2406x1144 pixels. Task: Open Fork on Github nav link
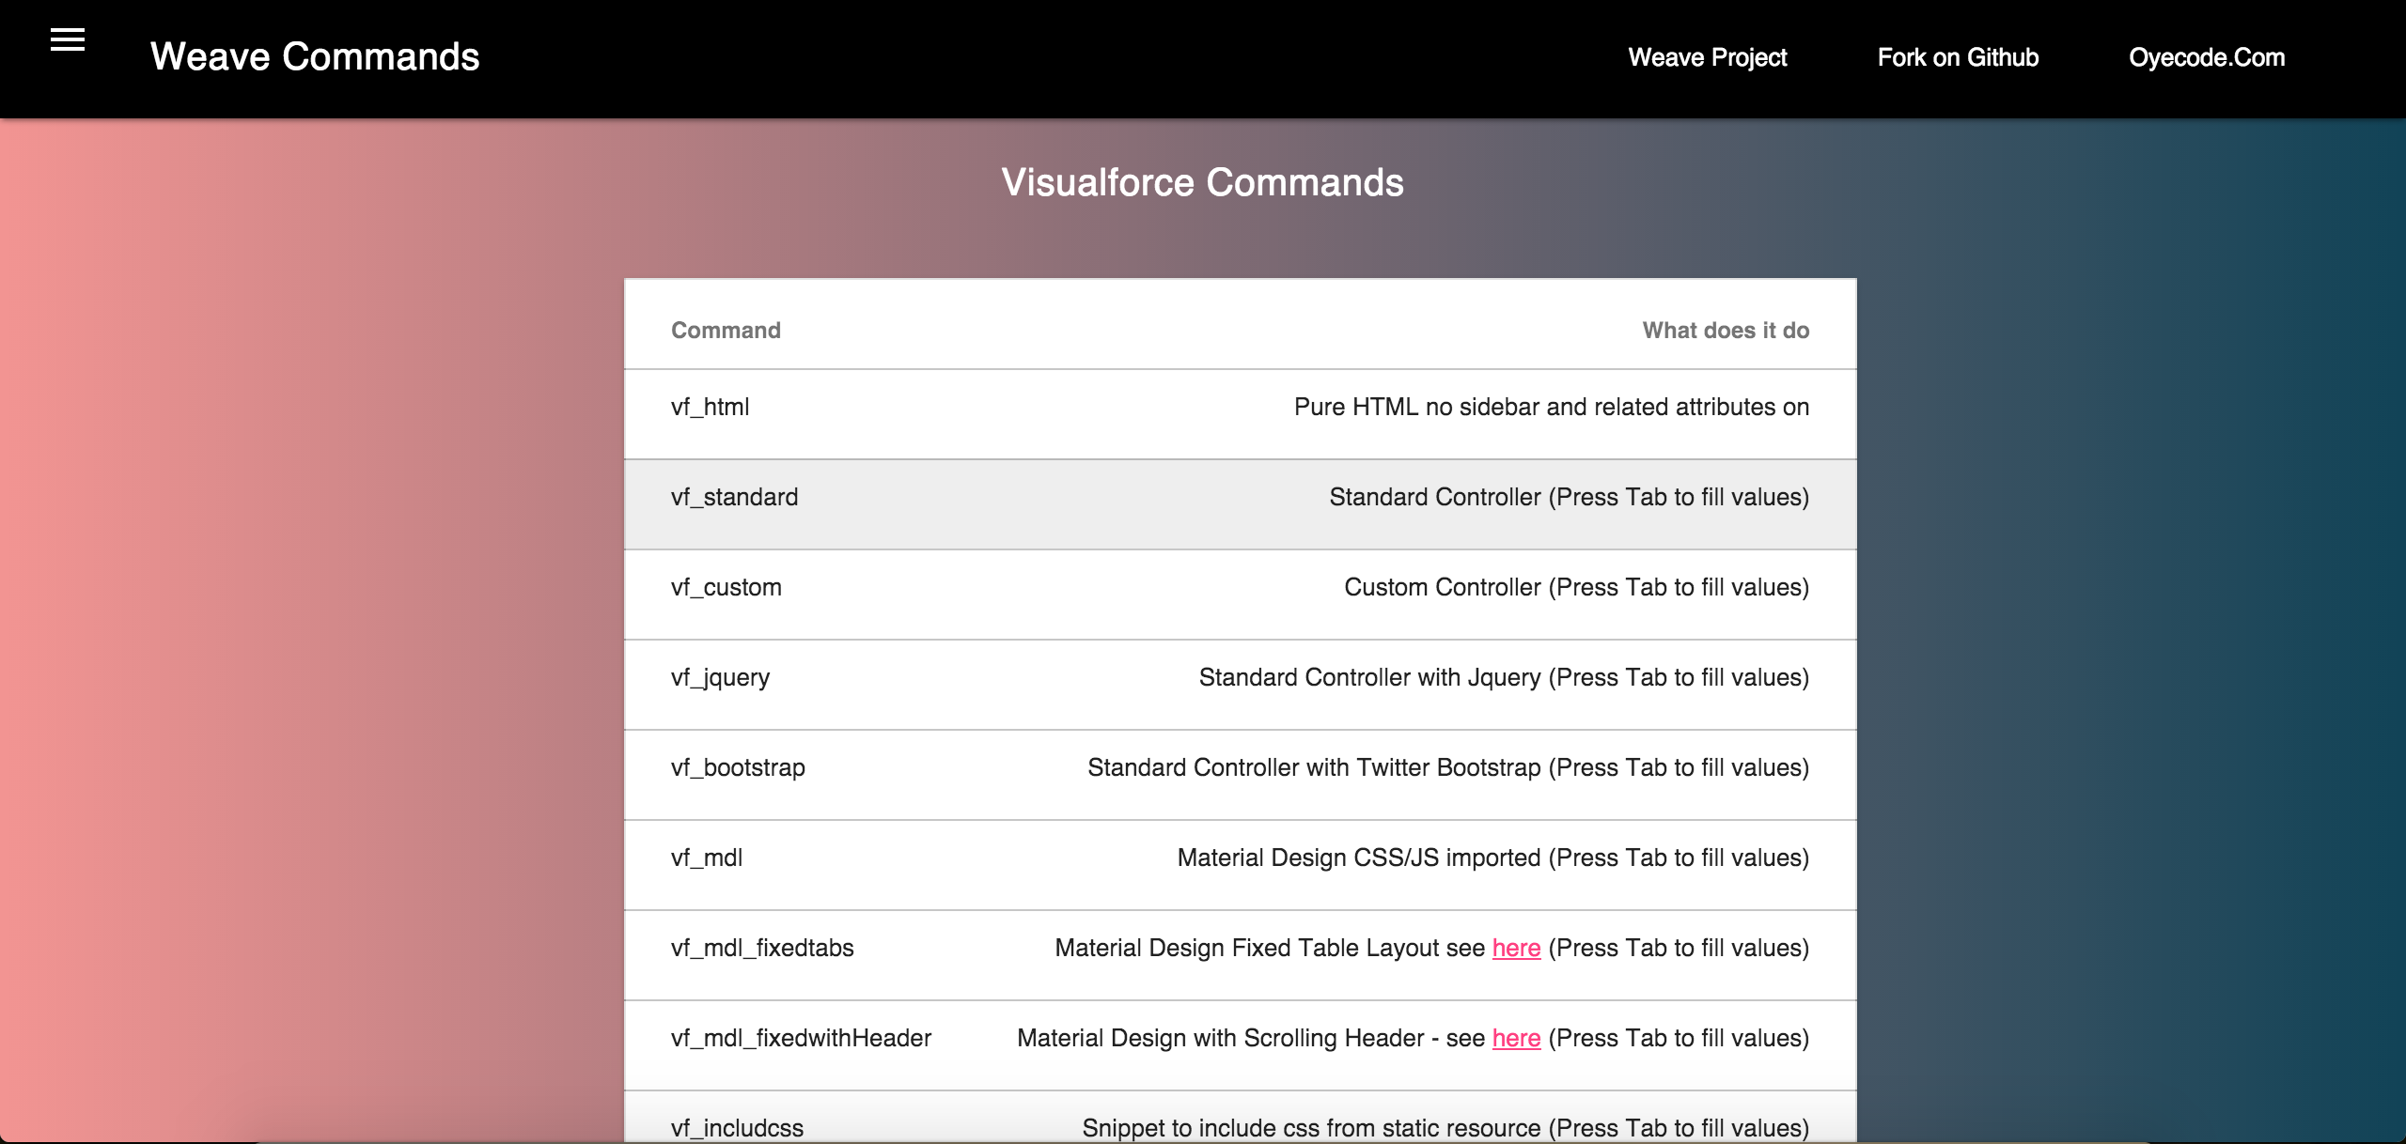pyautogui.click(x=1958, y=57)
